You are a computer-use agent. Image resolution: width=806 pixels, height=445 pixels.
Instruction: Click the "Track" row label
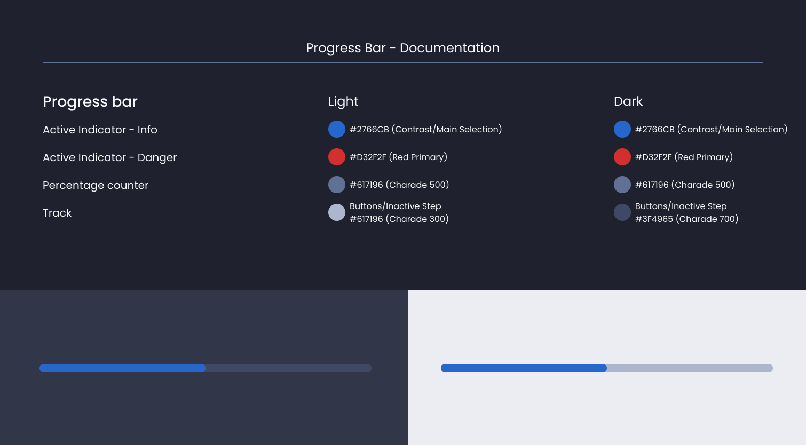pos(57,213)
